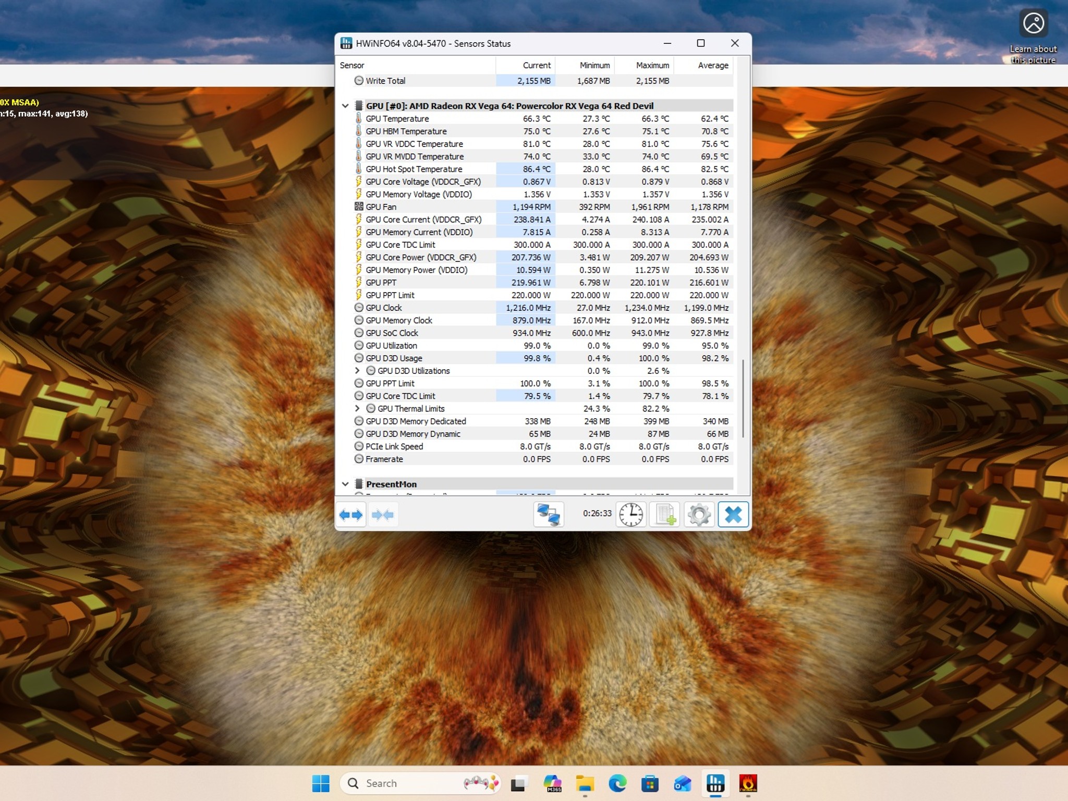Expand the GPU D3D Utilizations subtree

click(x=357, y=371)
